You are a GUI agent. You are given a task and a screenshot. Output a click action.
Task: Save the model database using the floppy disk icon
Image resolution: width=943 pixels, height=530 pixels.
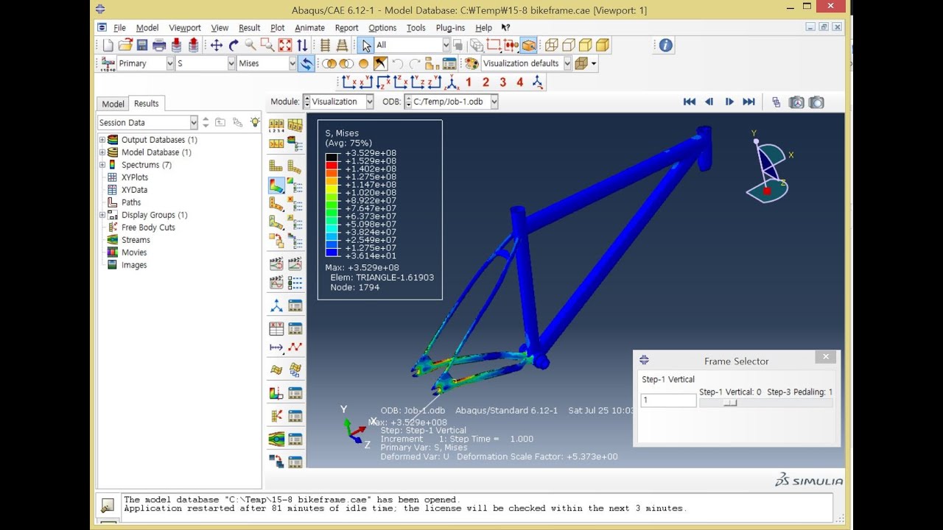click(x=142, y=46)
